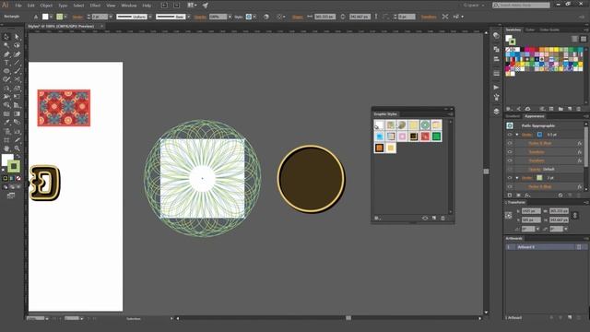
Task: Collapse Stroke 2 pt disclosure triangle
Action: pos(517,178)
